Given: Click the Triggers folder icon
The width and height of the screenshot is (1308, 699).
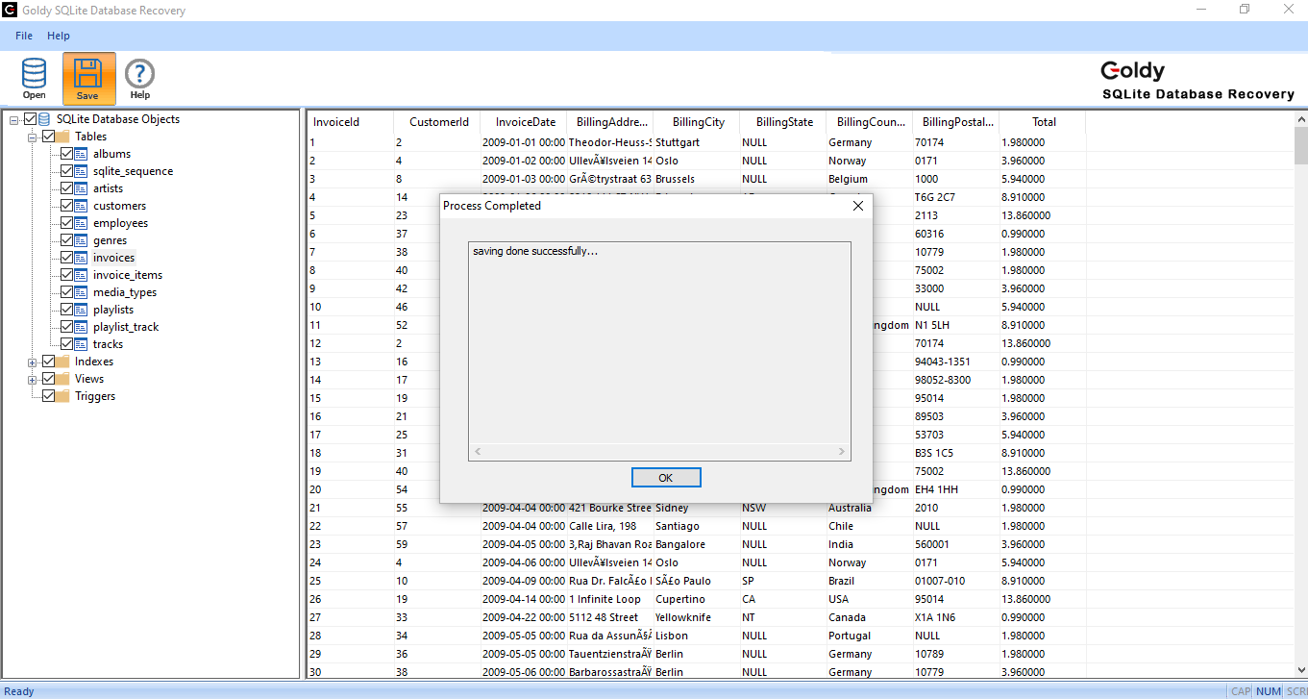Looking at the screenshot, I should coord(63,396).
